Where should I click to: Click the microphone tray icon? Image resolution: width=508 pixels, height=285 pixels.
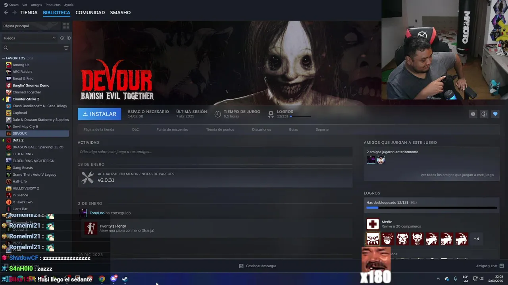tap(455, 279)
